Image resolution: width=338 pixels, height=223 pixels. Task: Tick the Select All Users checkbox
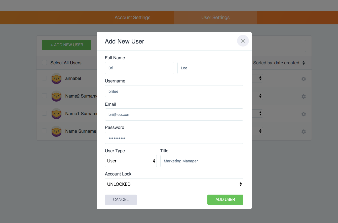click(45, 63)
